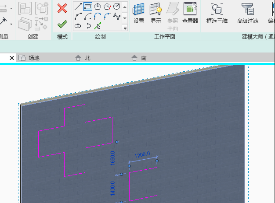275x203 pixels.
Task: Click the 参照平面 reference plane tool
Action: (173, 17)
